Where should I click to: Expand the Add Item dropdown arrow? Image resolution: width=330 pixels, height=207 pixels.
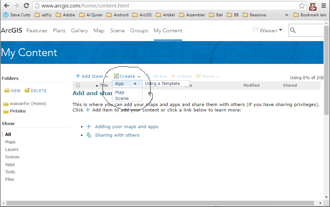[107, 77]
